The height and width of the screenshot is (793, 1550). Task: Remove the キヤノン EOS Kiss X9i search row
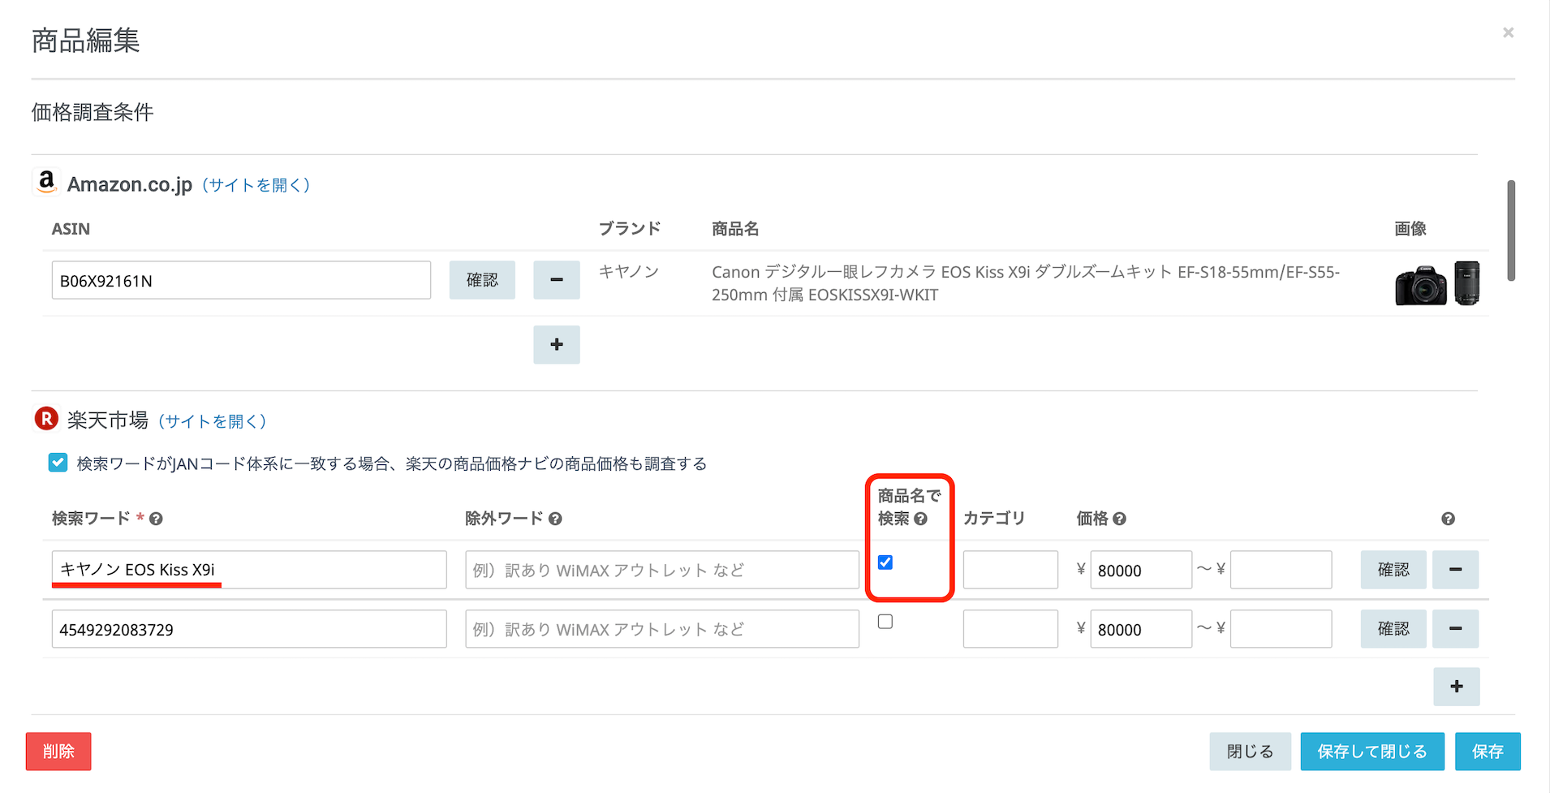point(1455,570)
